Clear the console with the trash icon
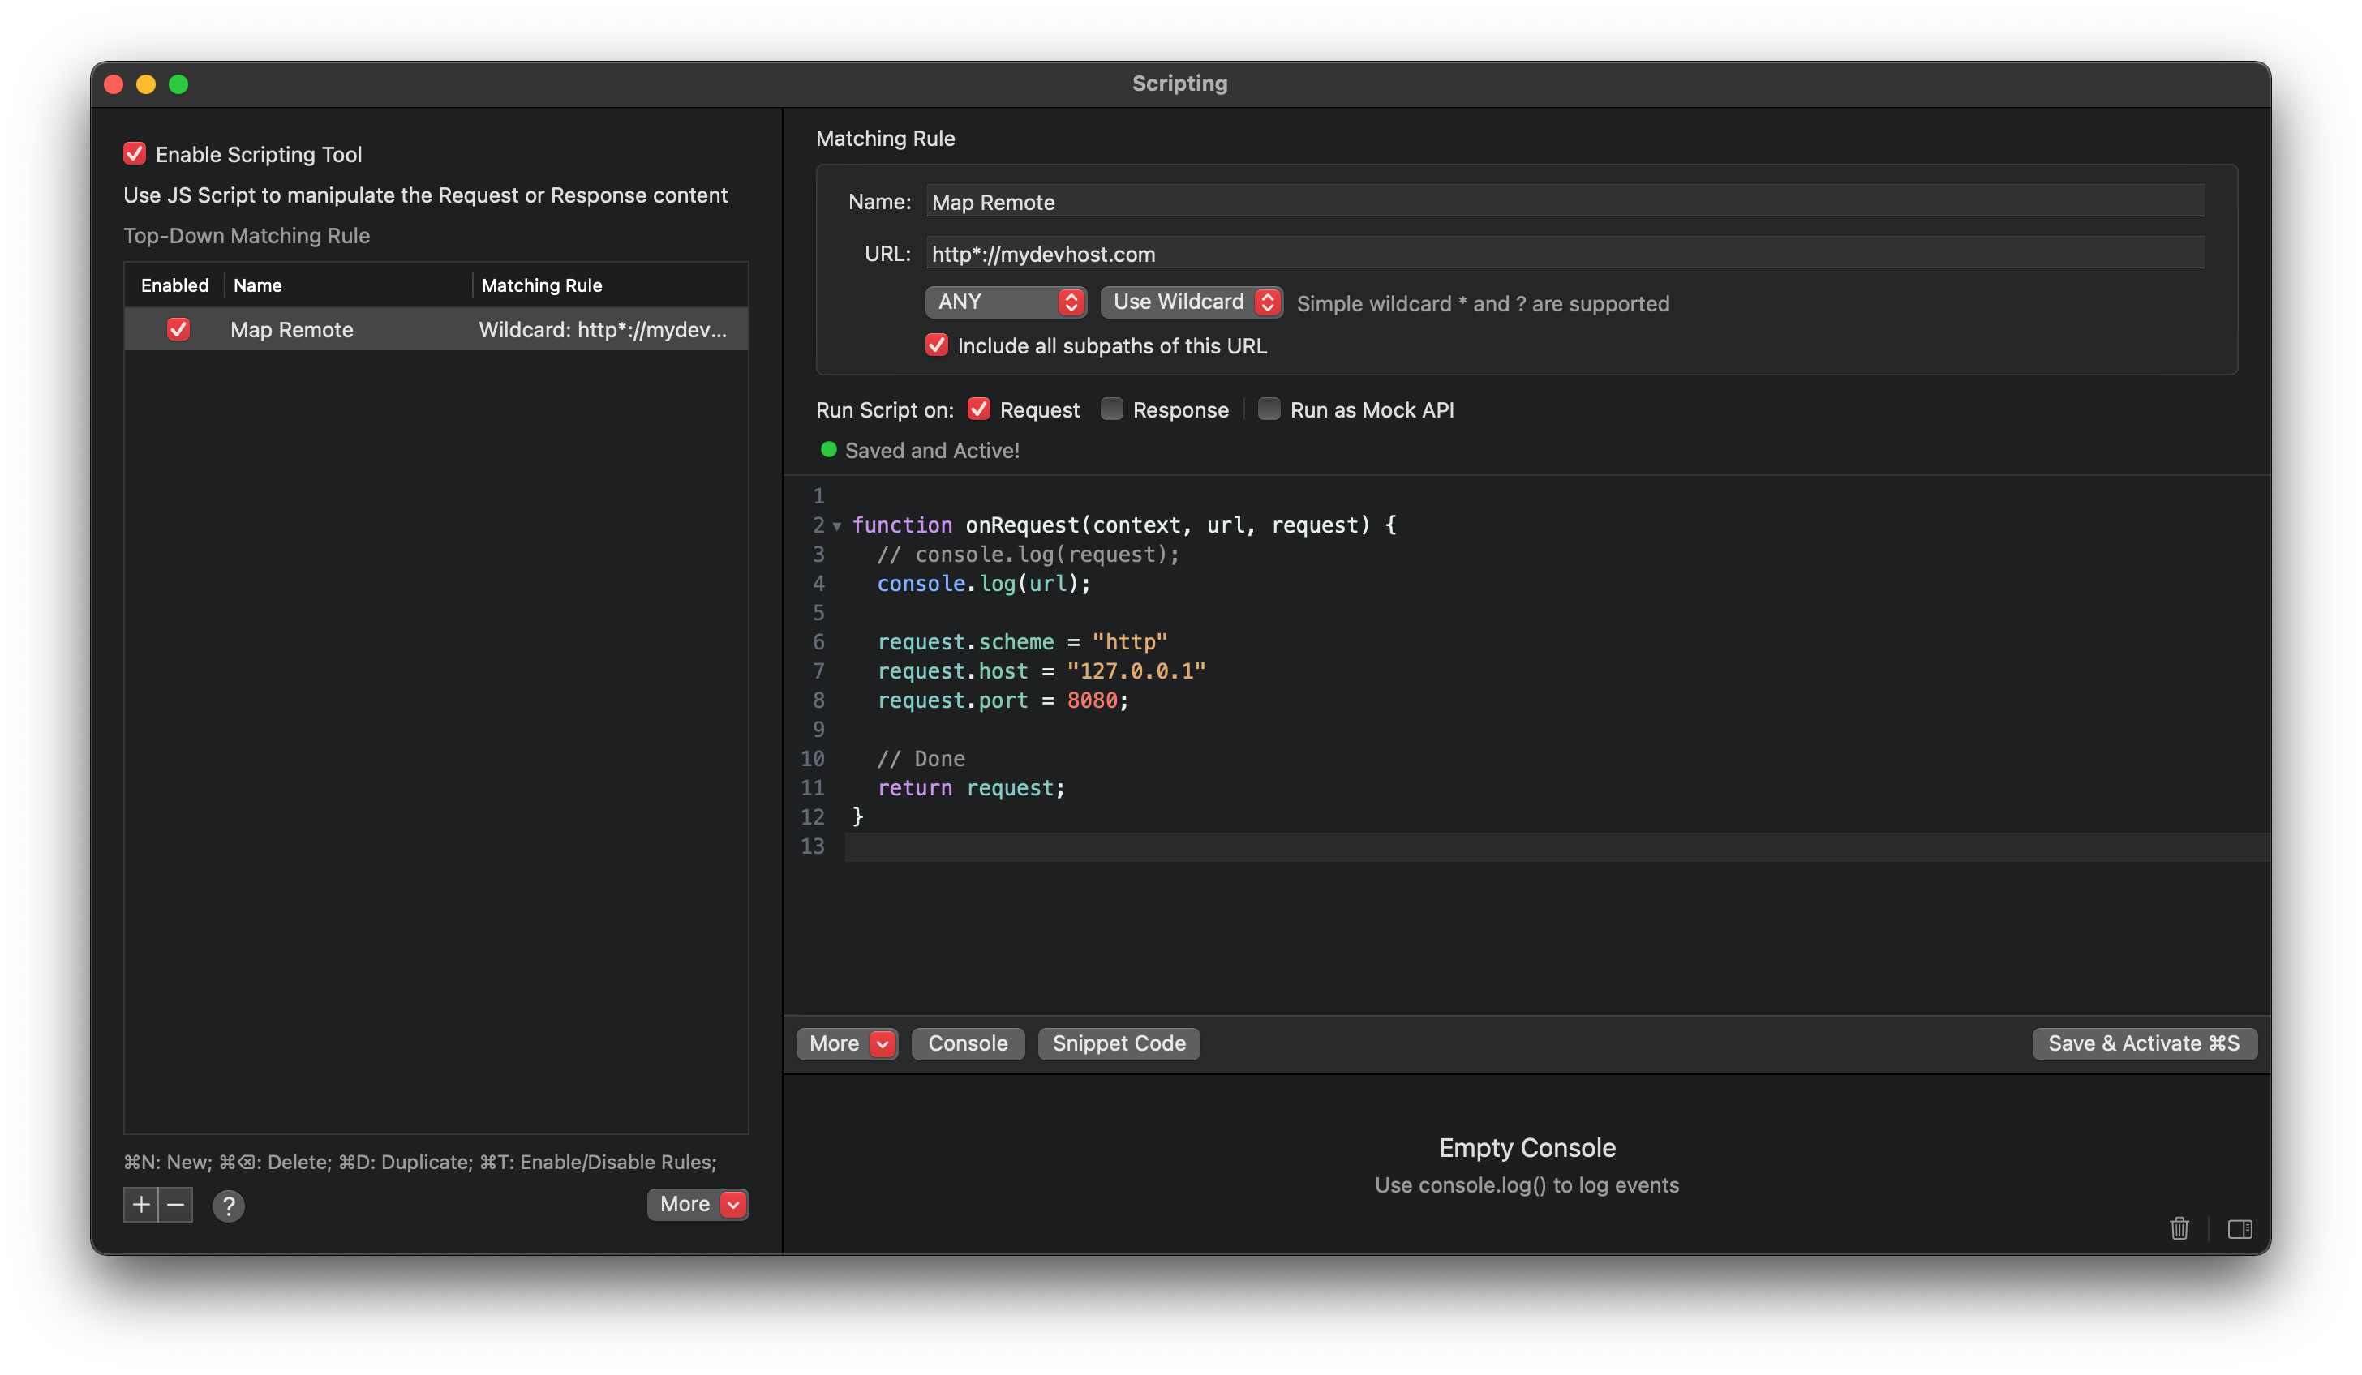Screen dimensions: 2362x1375 [2179, 1229]
